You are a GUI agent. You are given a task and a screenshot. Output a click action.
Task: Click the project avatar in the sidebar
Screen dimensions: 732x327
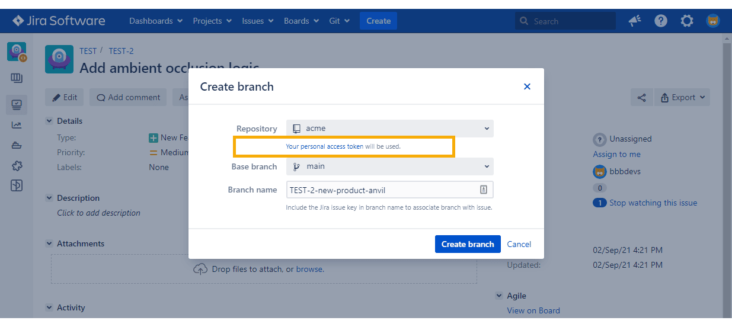click(x=17, y=52)
